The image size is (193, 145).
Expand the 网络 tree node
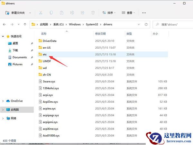point(3,118)
